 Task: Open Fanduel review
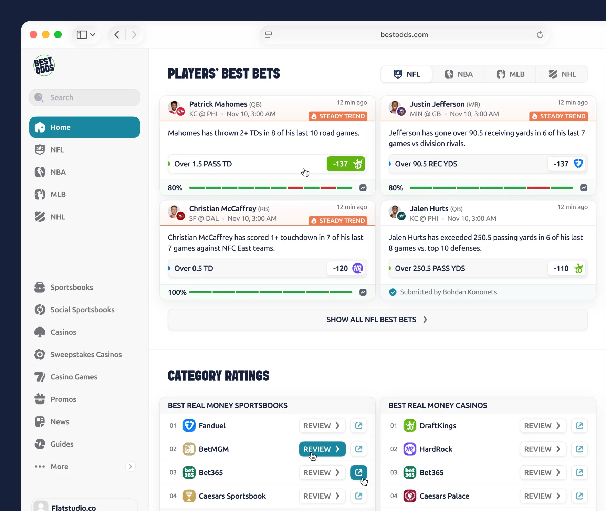coord(322,426)
